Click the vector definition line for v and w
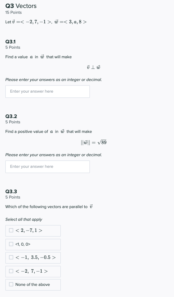174x297 pixels. point(46,22)
